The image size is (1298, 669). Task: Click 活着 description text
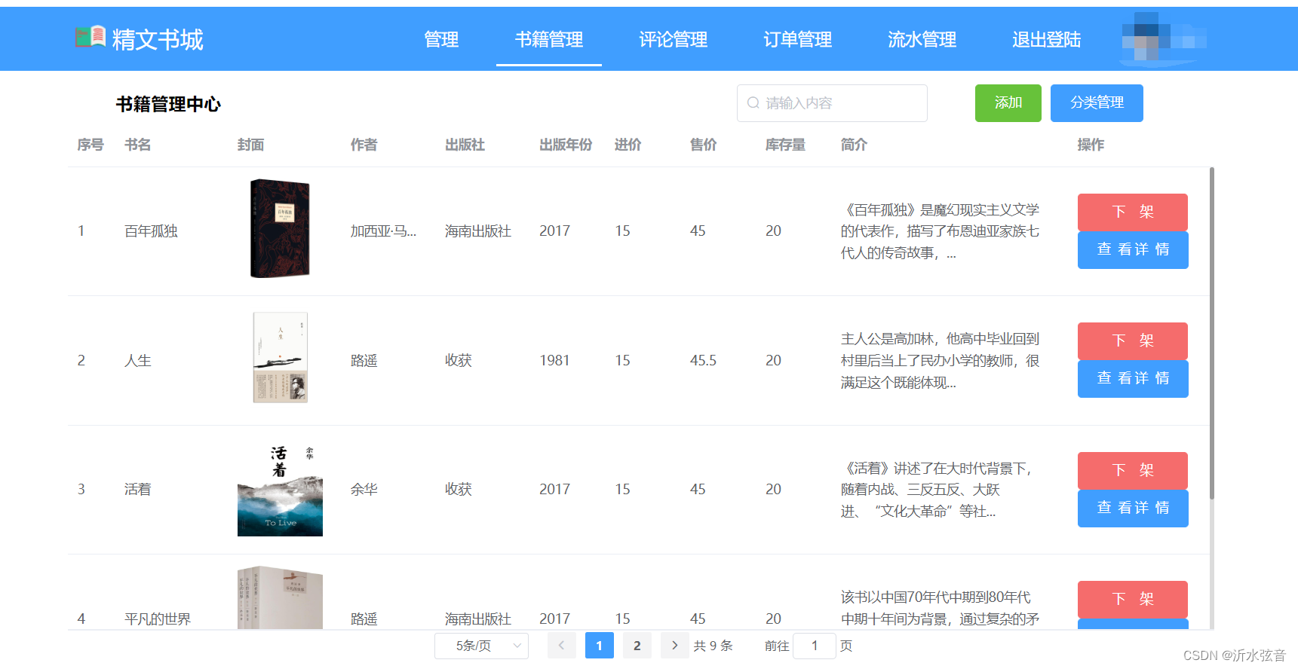tap(936, 490)
